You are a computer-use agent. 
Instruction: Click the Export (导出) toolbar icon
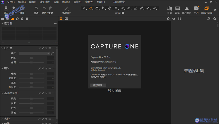click(14, 8)
